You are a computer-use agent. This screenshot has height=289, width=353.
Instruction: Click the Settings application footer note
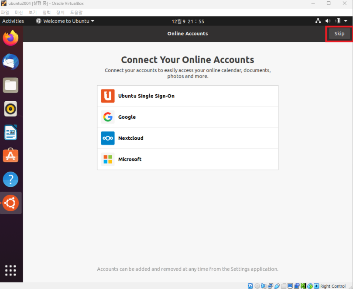(188, 269)
